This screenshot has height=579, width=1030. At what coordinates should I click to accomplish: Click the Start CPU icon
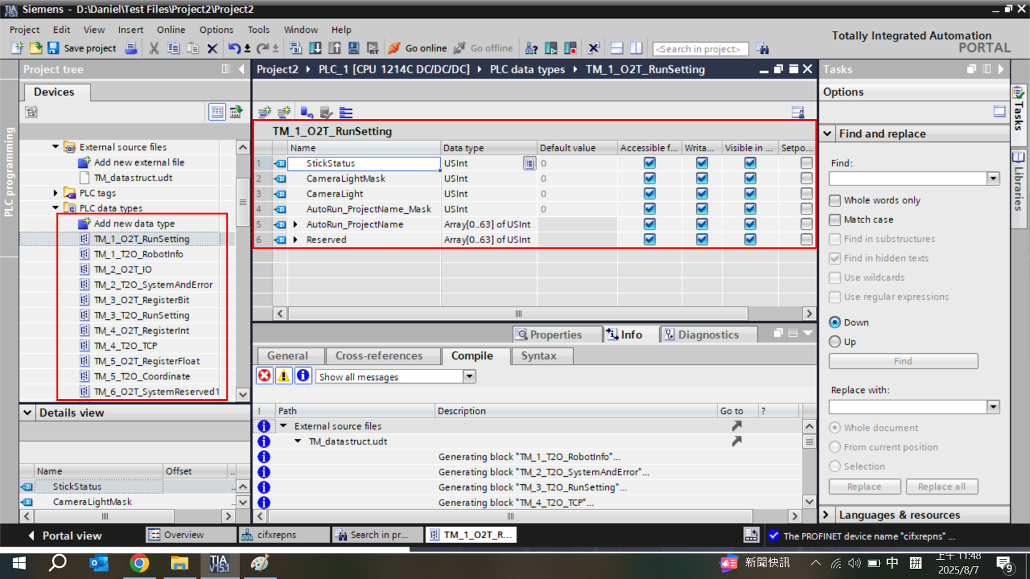pos(551,48)
